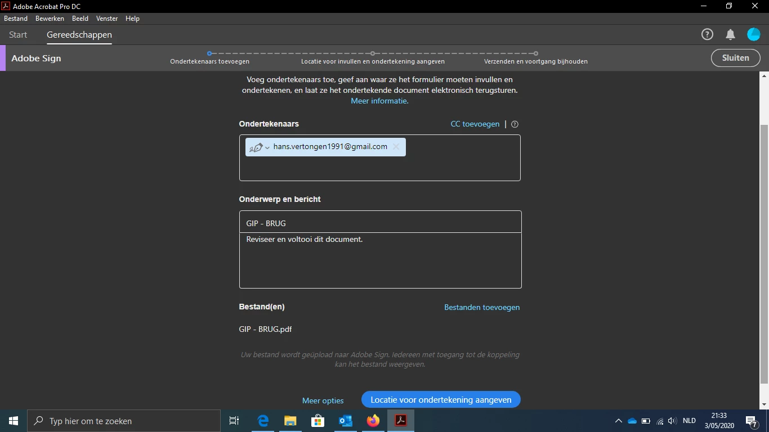Click Locatie voor invullen step marker
This screenshot has width=769, height=432.
373,53
